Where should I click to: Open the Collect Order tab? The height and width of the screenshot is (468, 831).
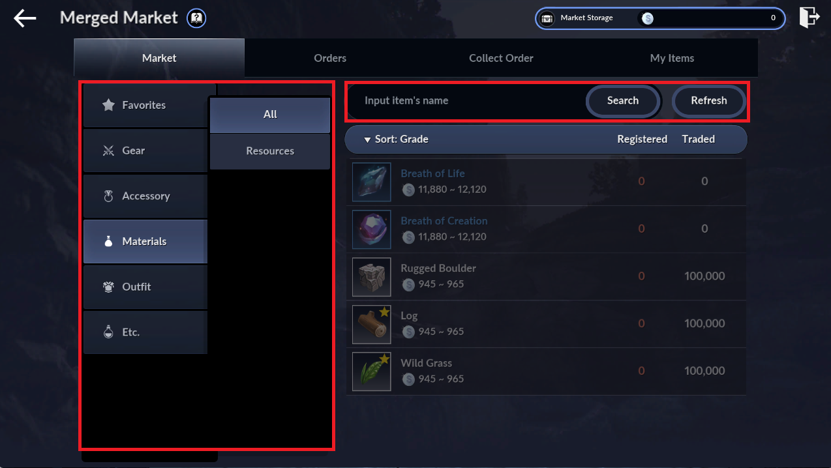[x=501, y=58]
